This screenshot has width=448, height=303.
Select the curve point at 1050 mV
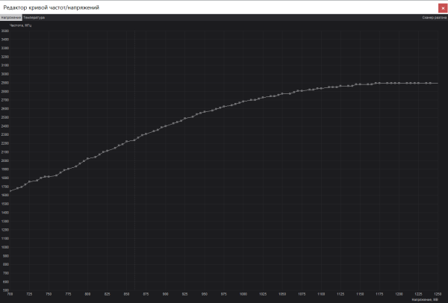[x=281, y=94]
